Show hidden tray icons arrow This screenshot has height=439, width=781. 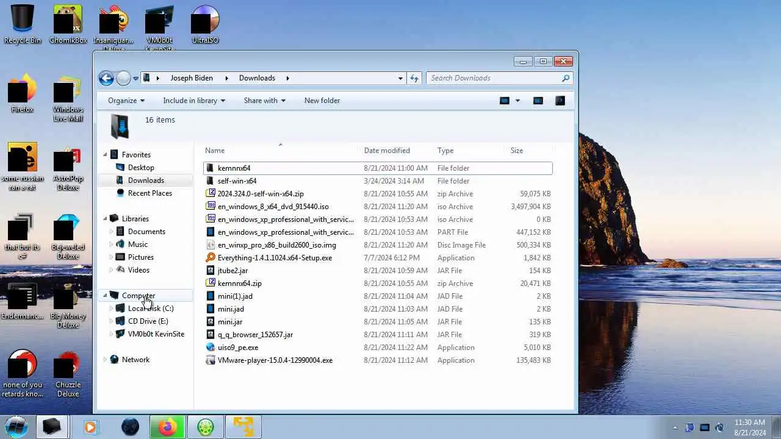[x=674, y=427]
